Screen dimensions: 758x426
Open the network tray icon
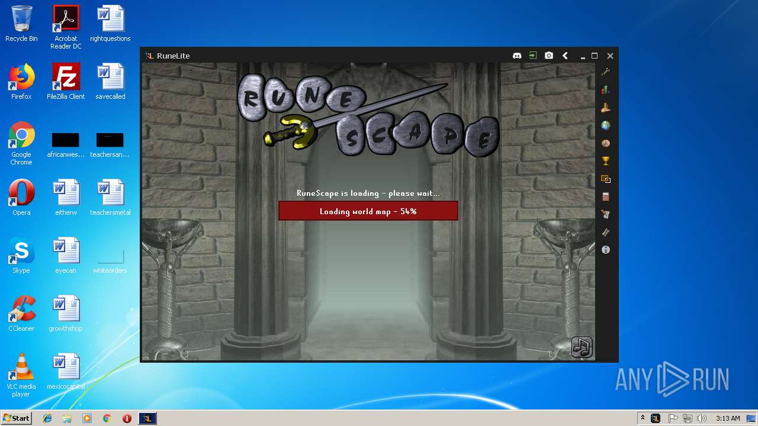pos(688,418)
